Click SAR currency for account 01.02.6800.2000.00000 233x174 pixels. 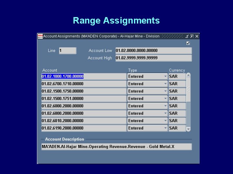tap(177, 113)
